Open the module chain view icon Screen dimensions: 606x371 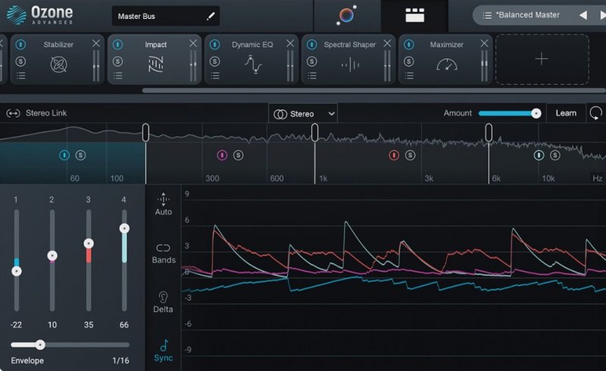pos(414,15)
